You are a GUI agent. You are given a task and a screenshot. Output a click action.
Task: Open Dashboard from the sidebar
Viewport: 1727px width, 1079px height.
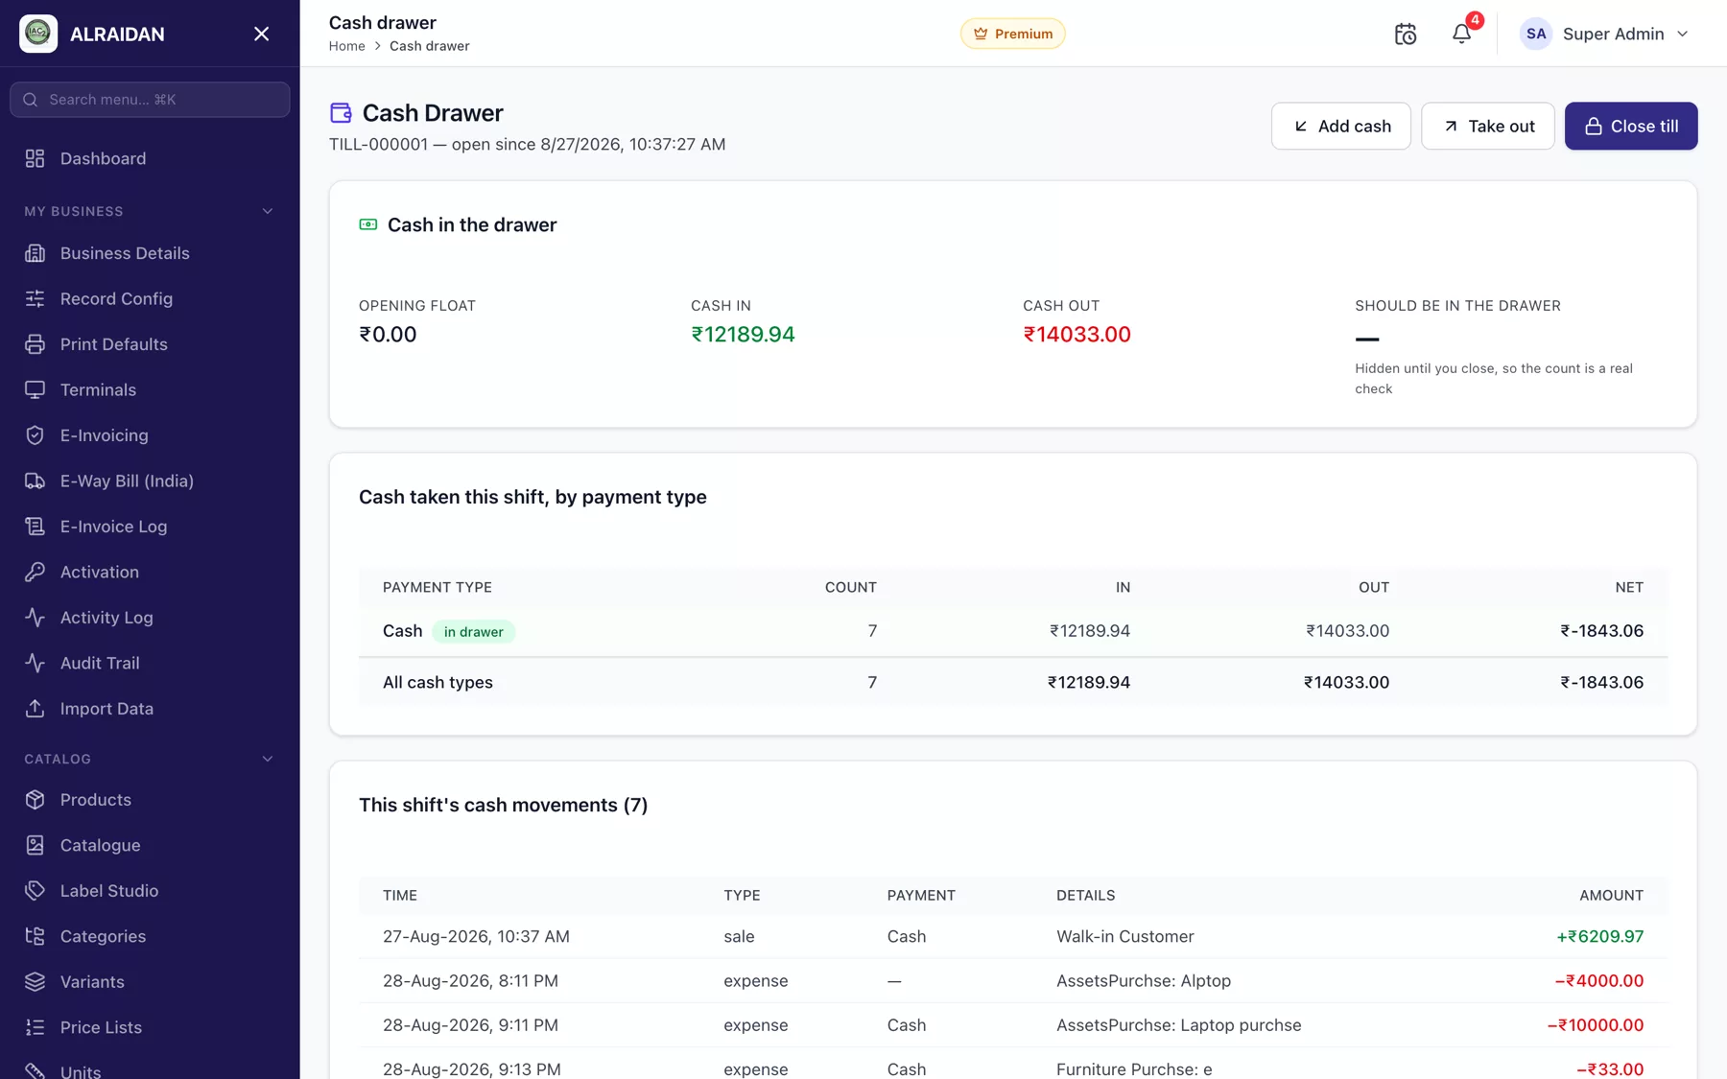click(x=150, y=158)
